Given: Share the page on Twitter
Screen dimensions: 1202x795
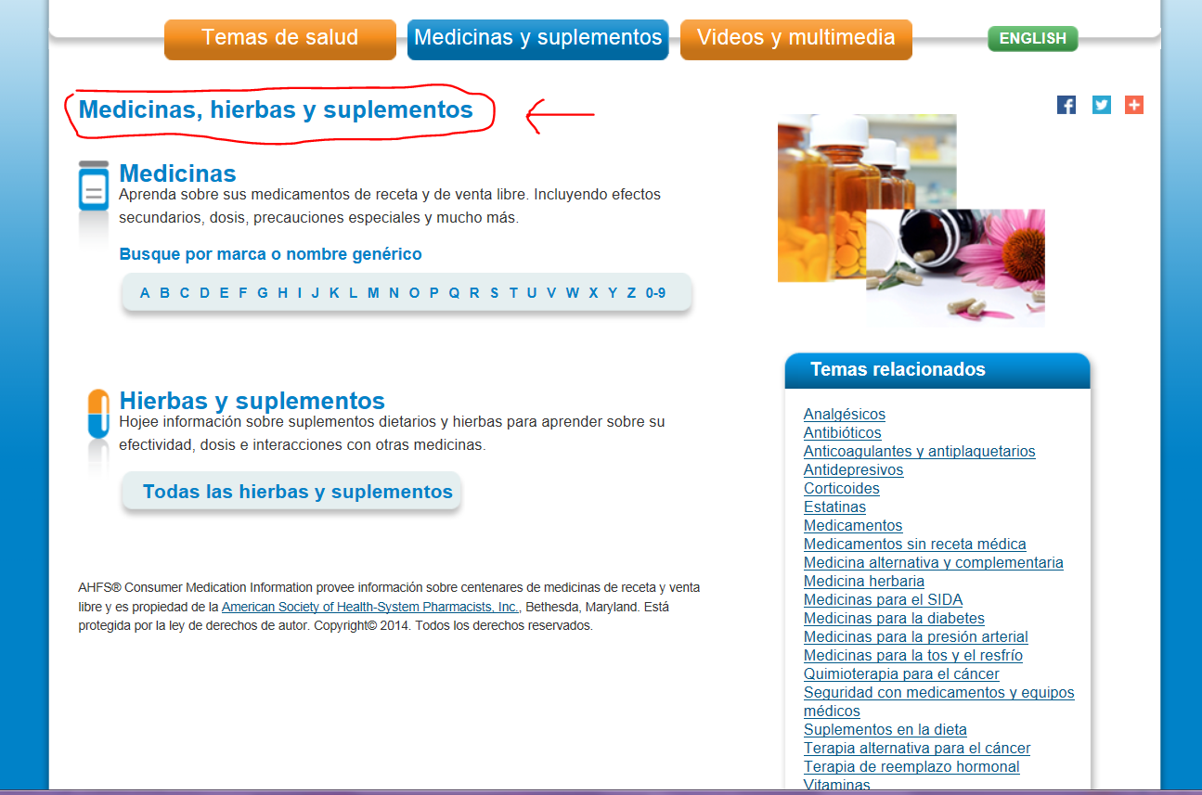Looking at the screenshot, I should point(1100,105).
